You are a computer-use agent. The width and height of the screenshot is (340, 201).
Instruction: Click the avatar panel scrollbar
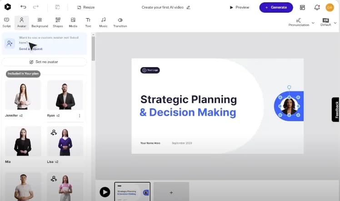(x=93, y=49)
